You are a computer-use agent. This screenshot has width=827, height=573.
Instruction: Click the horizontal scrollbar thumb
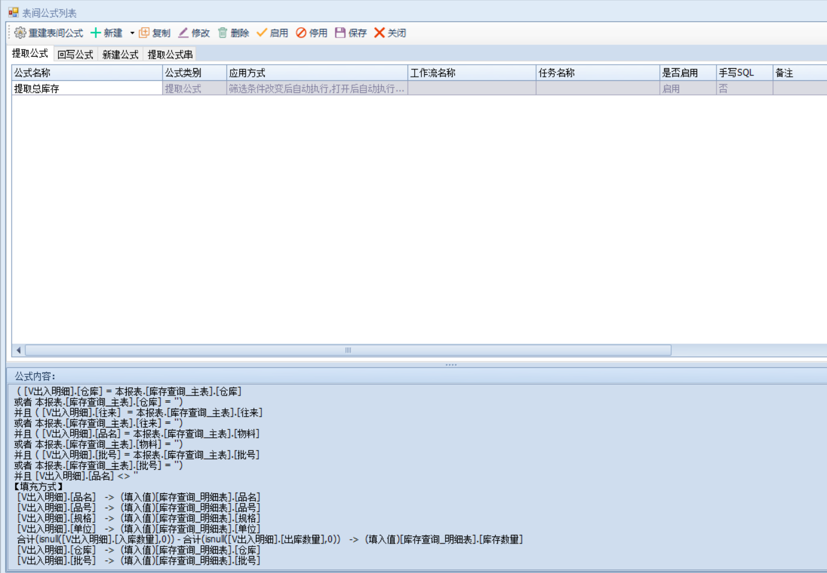[x=348, y=350]
